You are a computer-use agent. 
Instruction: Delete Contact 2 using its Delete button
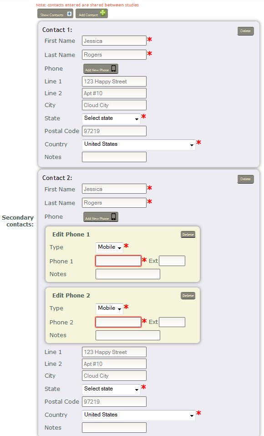coord(245,179)
